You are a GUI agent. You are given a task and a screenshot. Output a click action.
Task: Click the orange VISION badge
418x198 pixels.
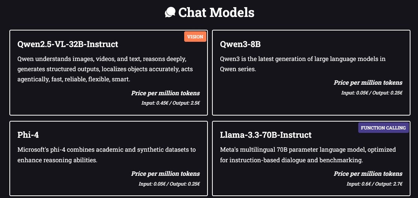[195, 37]
